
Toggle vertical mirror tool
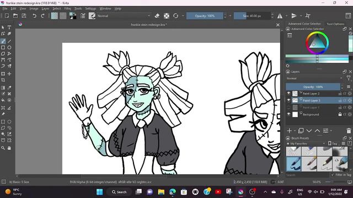click(294, 16)
